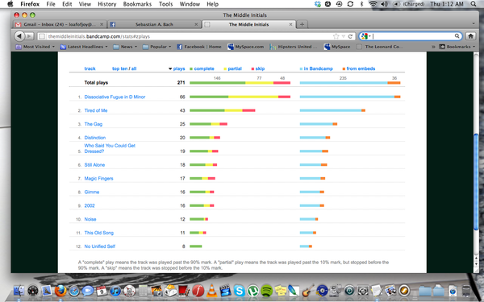This screenshot has height=302, width=484.
Task: Expand the Latest Headlines bookmarks dropdown
Action: [84, 47]
